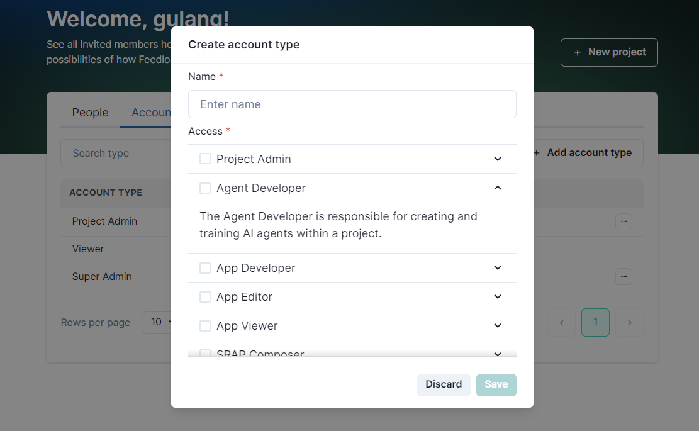699x431 pixels.
Task: Open the Project Admin row options menu
Action: [624, 221]
